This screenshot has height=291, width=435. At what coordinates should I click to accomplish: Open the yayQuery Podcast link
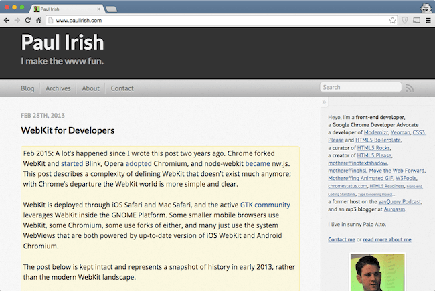tap(400, 201)
